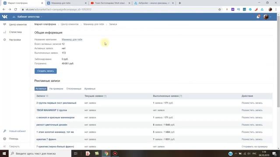
Task: Click Разместить запись for с иконой и красным
Action: pyautogui.click(x=252, y=117)
